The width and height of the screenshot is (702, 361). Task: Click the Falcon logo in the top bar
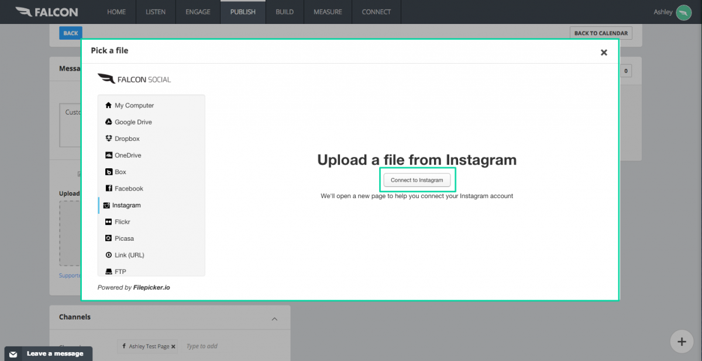[46, 12]
